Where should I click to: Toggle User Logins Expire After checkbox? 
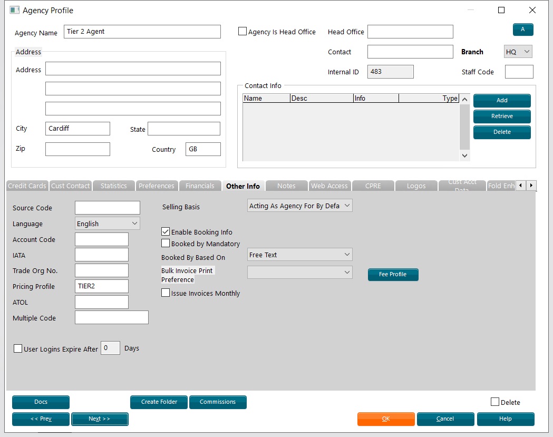17,348
